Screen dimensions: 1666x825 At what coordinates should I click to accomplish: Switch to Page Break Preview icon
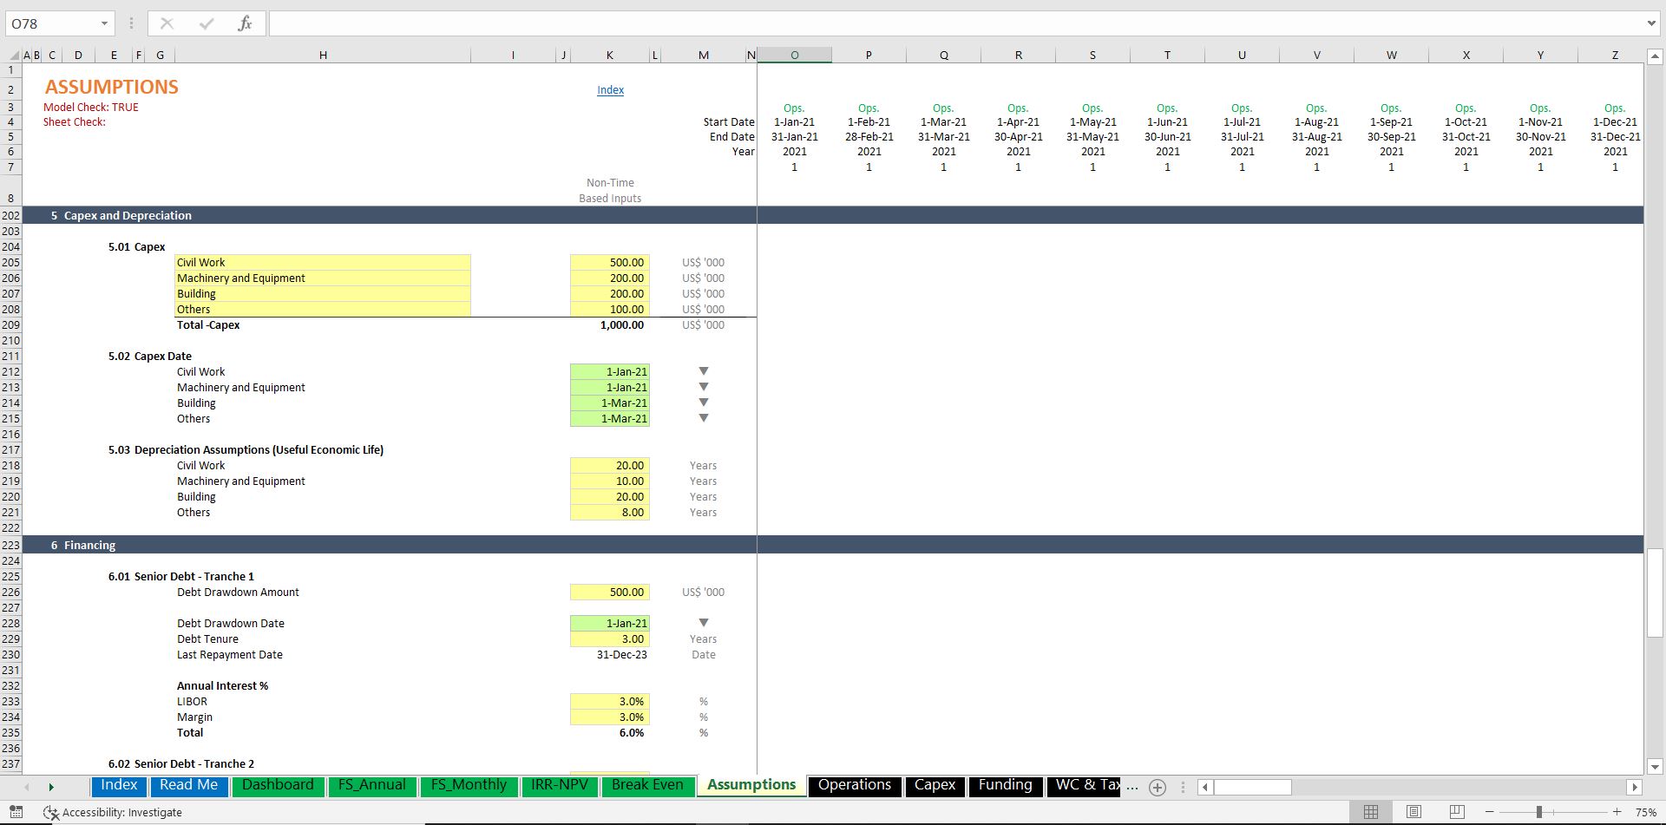coord(1457,812)
